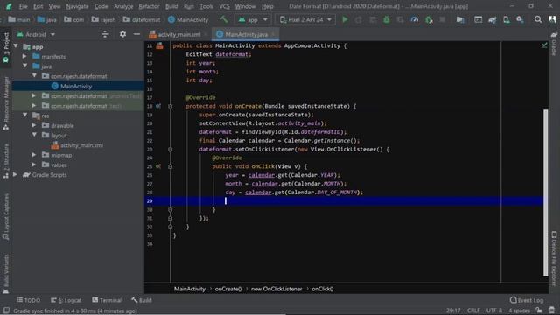Toggle the Resource Manager tool window

(x=6, y=103)
